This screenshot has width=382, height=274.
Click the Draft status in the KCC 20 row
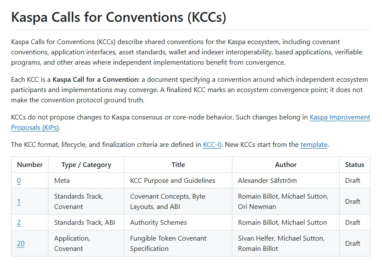[352, 243]
